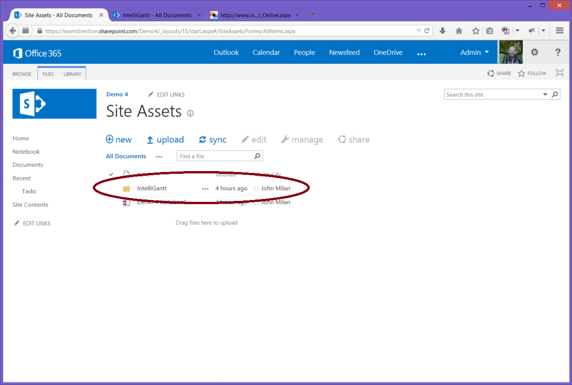Open Documents in left navigation
Screen dimensions: 572x385
[28, 165]
